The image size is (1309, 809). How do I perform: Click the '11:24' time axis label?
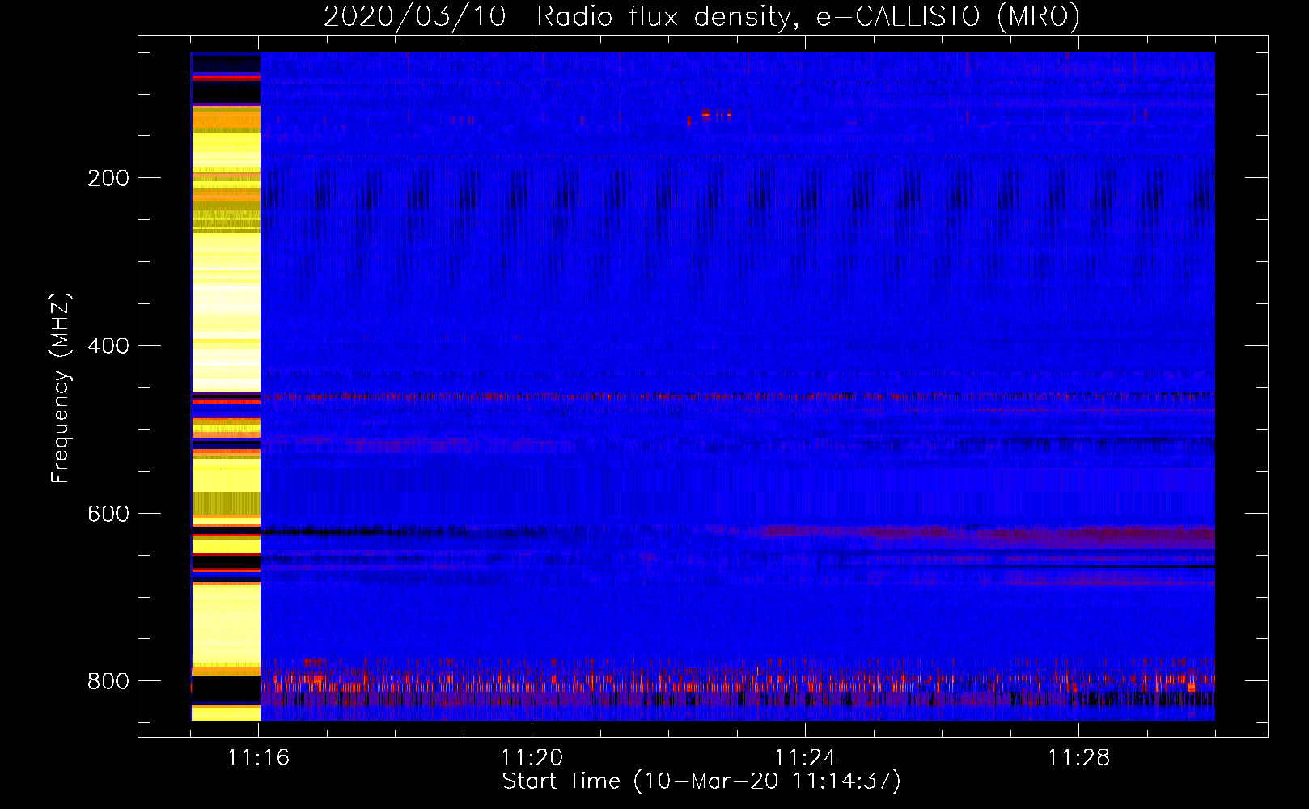(805, 758)
